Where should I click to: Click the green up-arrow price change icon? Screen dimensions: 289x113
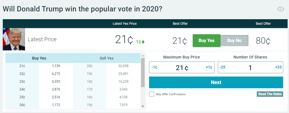coord(143,42)
